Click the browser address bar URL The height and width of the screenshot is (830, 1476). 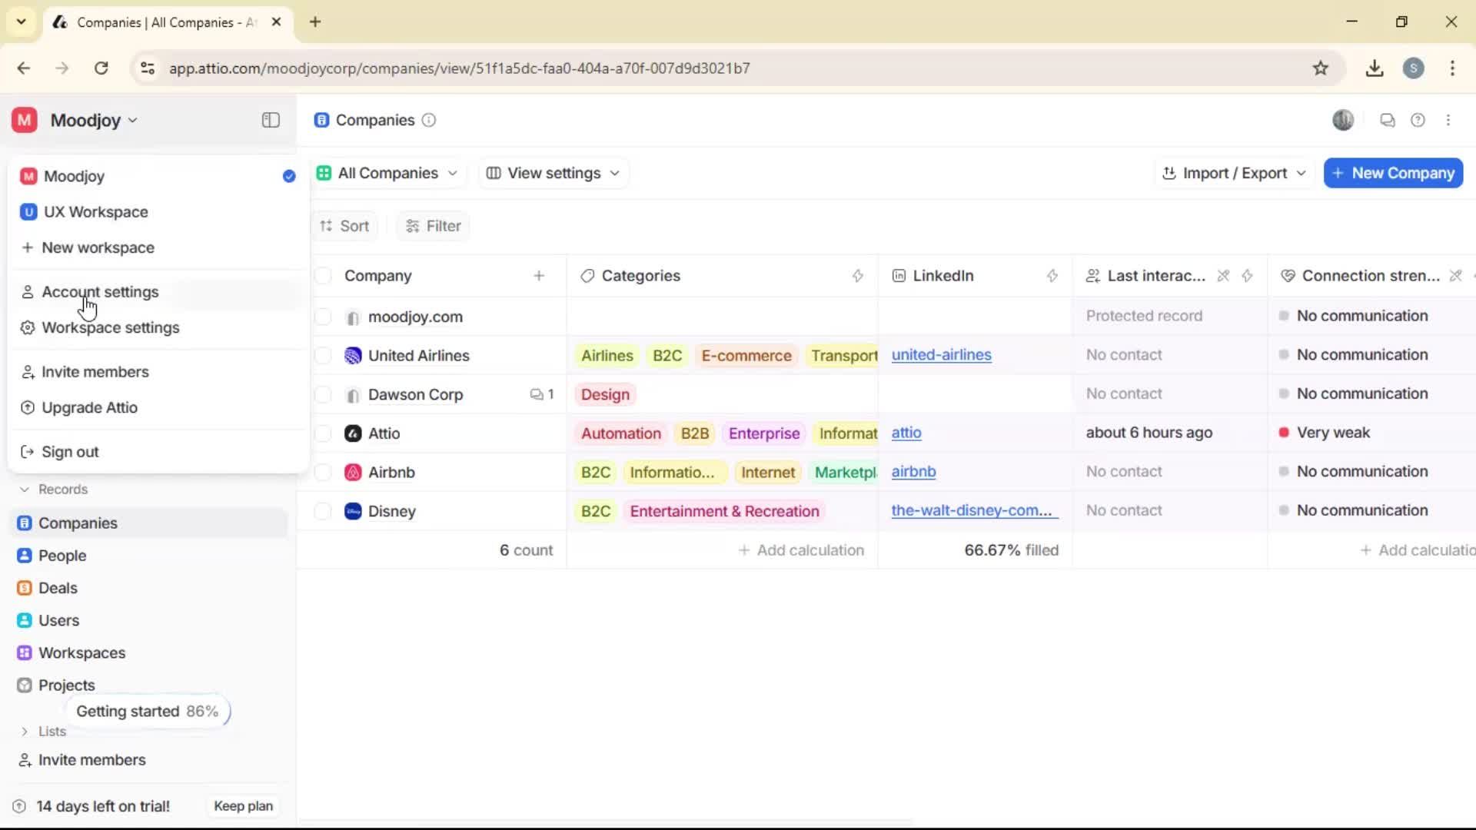pyautogui.click(x=459, y=68)
